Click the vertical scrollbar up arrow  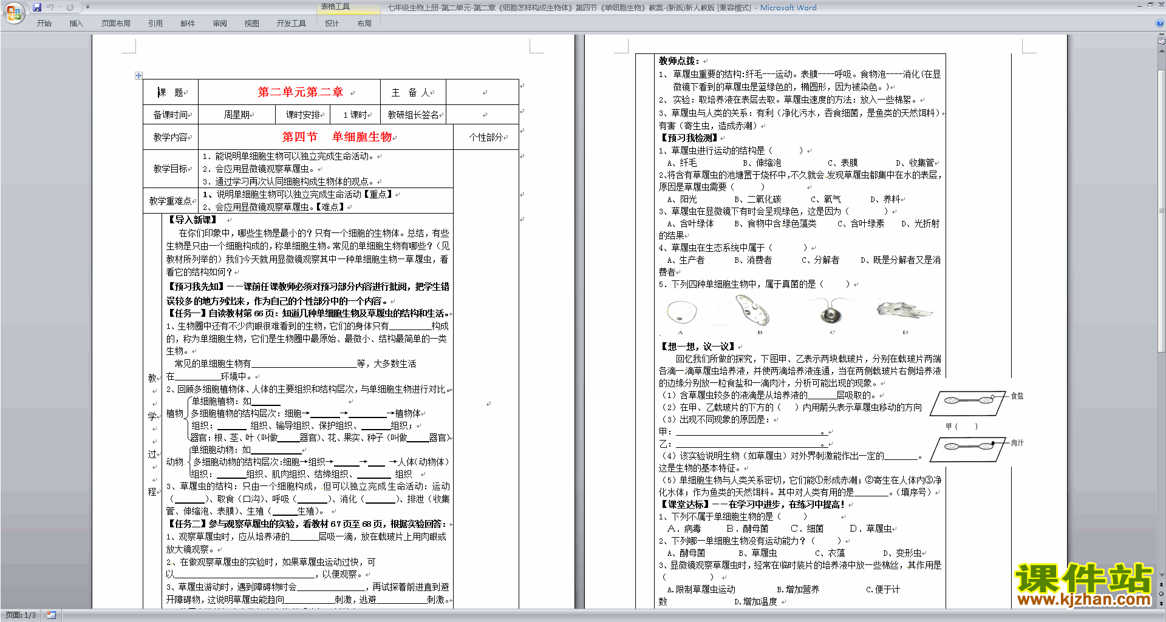[1161, 52]
